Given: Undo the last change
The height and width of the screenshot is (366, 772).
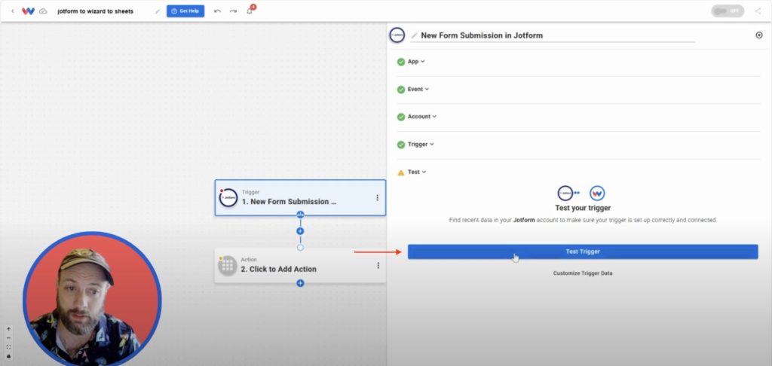Looking at the screenshot, I should pos(217,11).
